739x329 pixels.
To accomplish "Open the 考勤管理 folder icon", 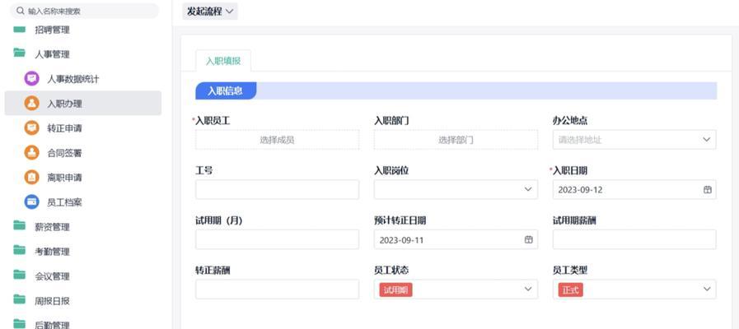I will tap(19, 250).
